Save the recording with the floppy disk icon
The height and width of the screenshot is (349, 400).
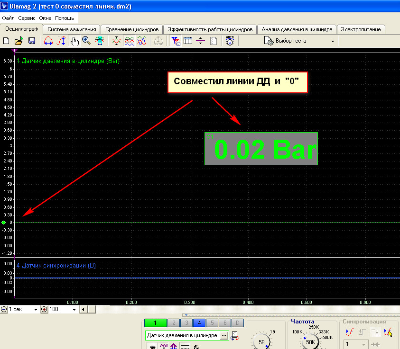(x=32, y=41)
